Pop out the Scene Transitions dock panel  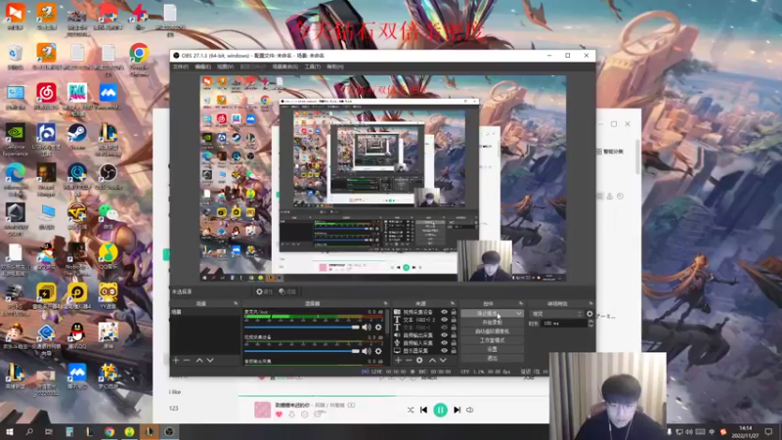pos(590,303)
